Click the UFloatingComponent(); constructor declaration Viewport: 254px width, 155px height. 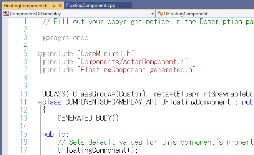tap(98, 150)
